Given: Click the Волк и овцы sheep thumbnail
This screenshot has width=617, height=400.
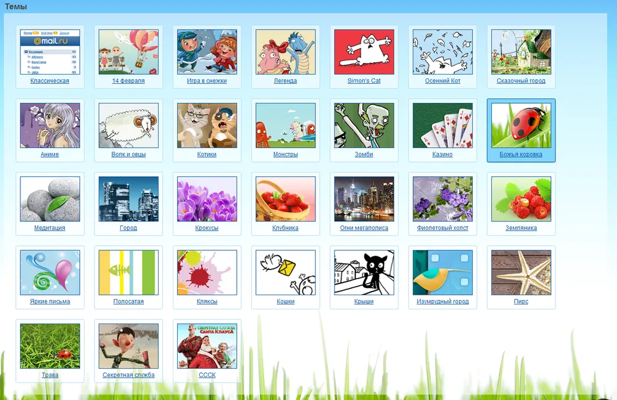Looking at the screenshot, I should click(129, 125).
